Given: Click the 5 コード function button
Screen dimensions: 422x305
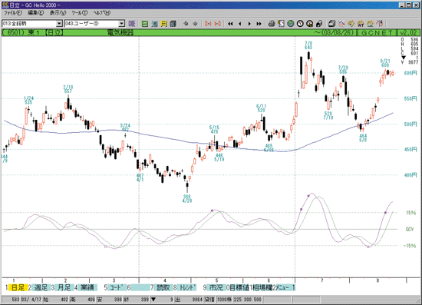Looking at the screenshot, I should coord(117,287).
